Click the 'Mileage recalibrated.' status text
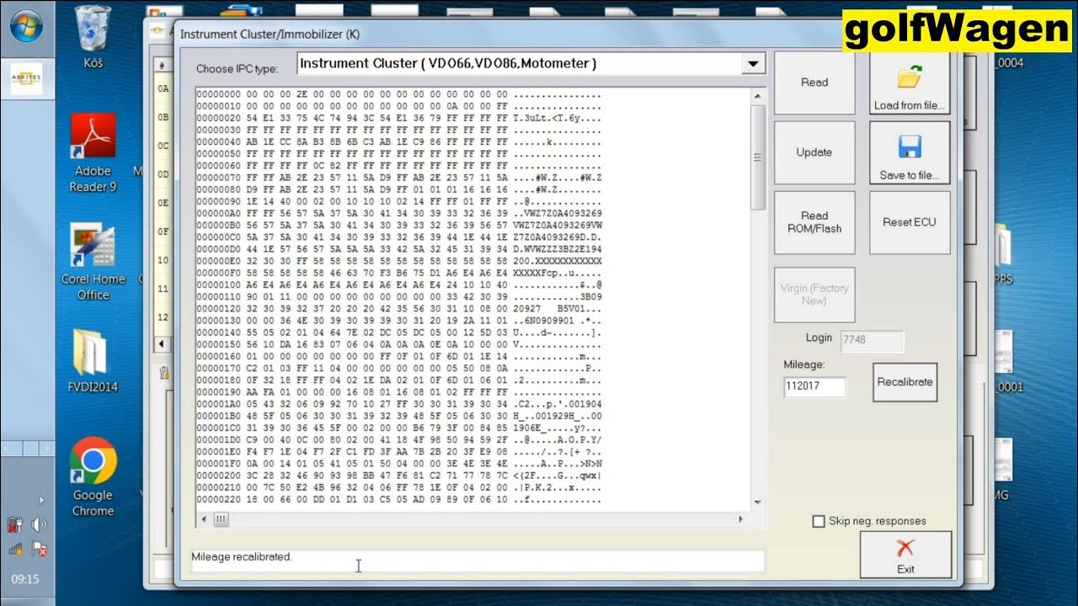Viewport: 1078px width, 606px height. [242, 557]
